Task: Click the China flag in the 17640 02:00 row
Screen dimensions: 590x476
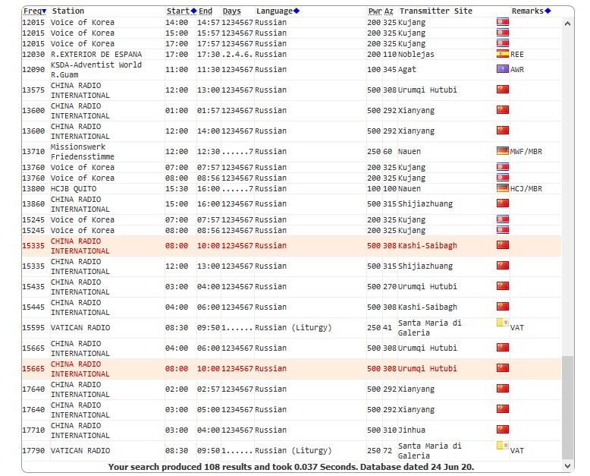Action: pos(503,389)
